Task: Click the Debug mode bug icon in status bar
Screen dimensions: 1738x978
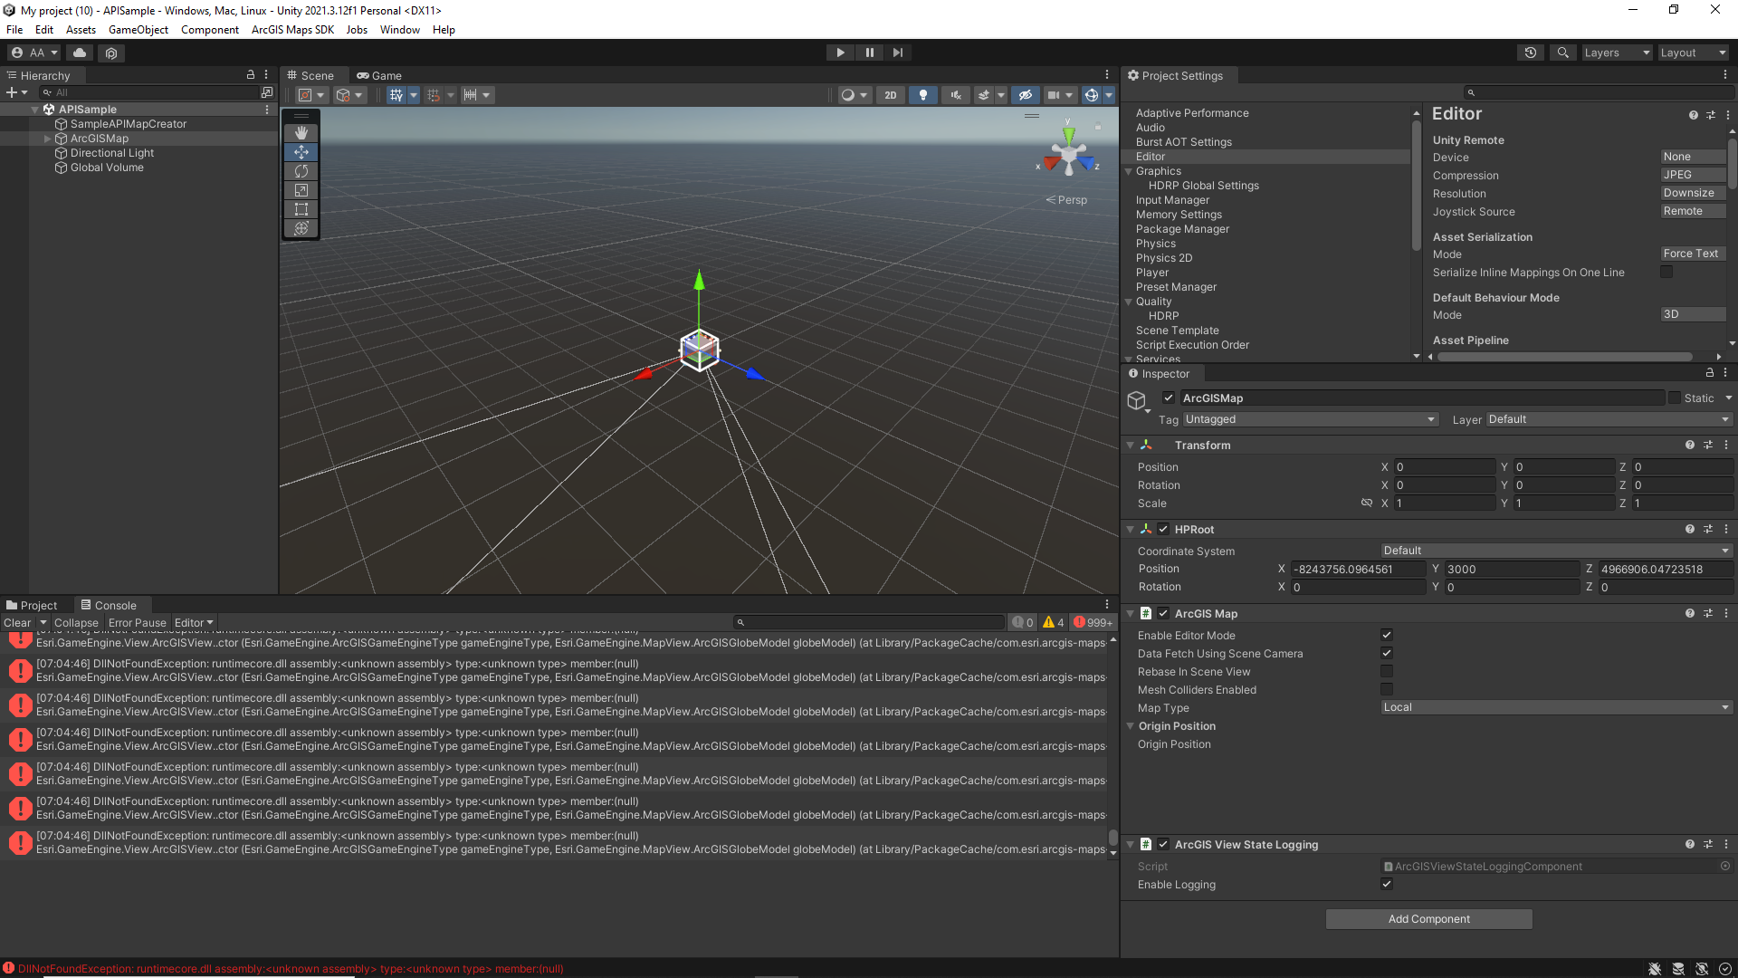Action: point(1655,969)
